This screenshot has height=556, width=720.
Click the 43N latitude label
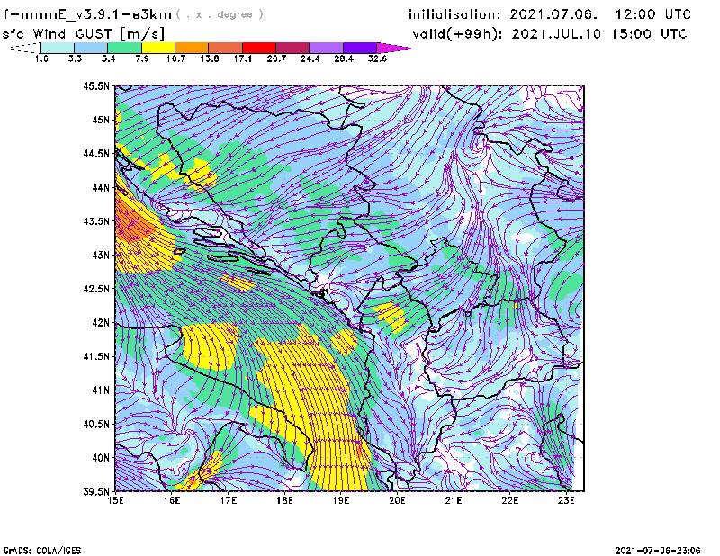pyautogui.click(x=101, y=255)
